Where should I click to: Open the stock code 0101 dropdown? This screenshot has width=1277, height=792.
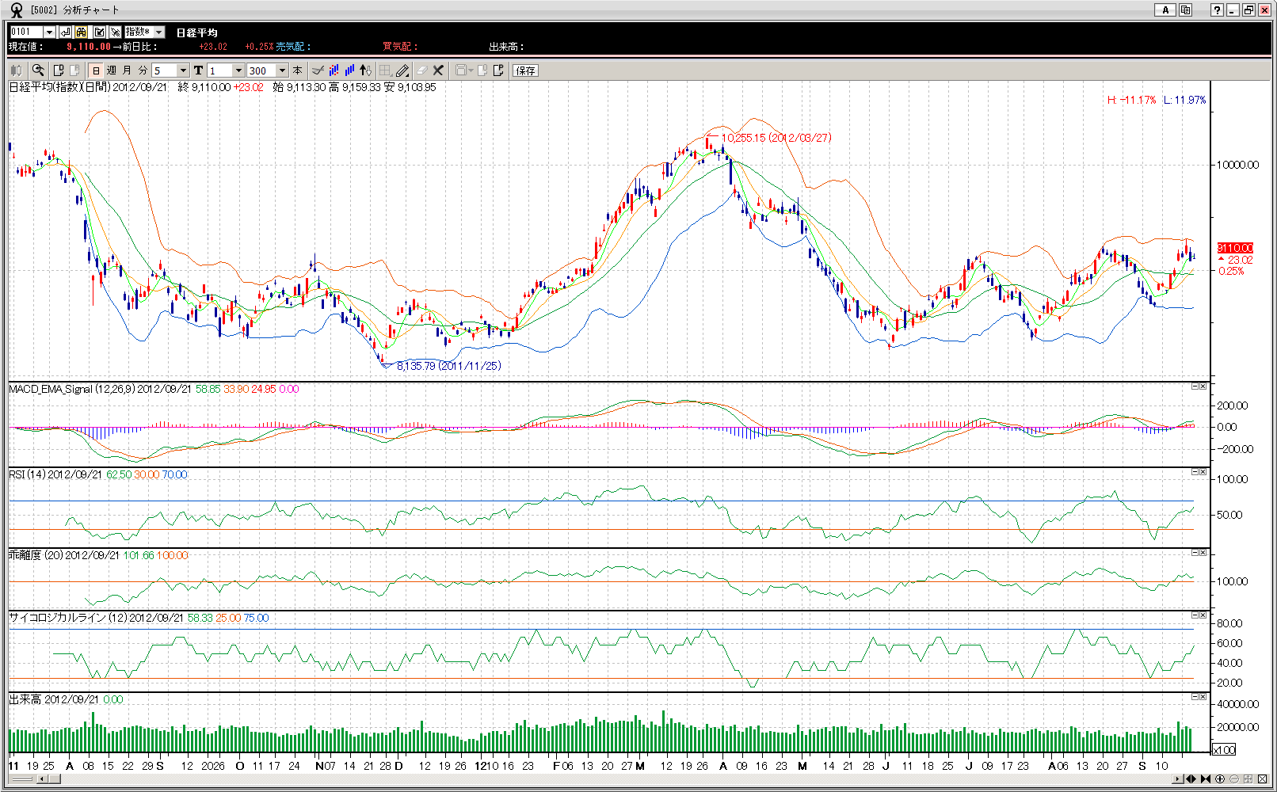tap(49, 32)
